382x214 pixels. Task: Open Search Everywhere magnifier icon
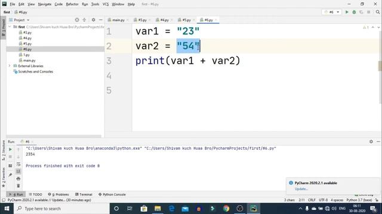(378, 12)
